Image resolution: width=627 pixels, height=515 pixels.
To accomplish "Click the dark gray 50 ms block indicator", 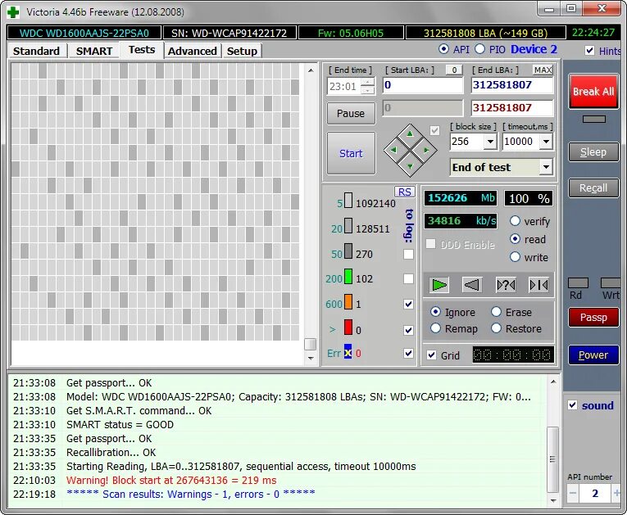I will [348, 251].
